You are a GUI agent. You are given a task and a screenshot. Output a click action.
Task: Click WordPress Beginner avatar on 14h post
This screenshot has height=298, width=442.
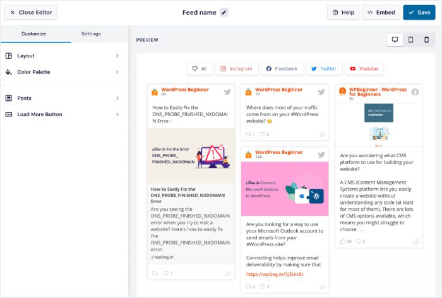click(x=248, y=155)
